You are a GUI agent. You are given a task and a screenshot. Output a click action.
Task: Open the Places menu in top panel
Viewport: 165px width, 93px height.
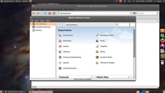pos(18,1)
